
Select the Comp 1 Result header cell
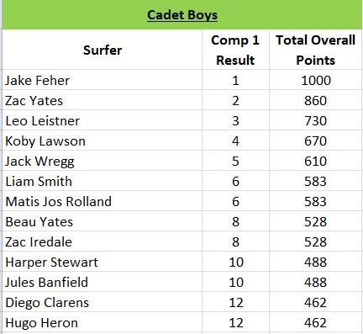coord(235,50)
